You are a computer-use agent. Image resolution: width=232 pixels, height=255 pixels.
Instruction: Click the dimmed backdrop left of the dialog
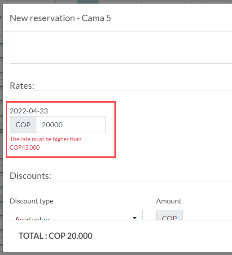(x=1, y=130)
